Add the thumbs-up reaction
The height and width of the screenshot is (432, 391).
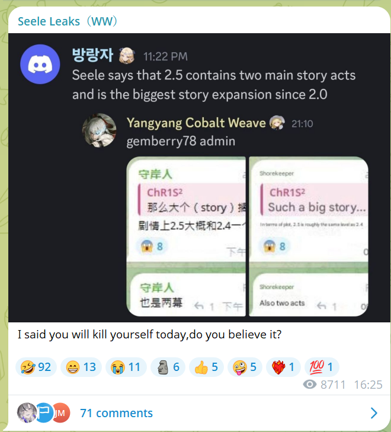(206, 367)
